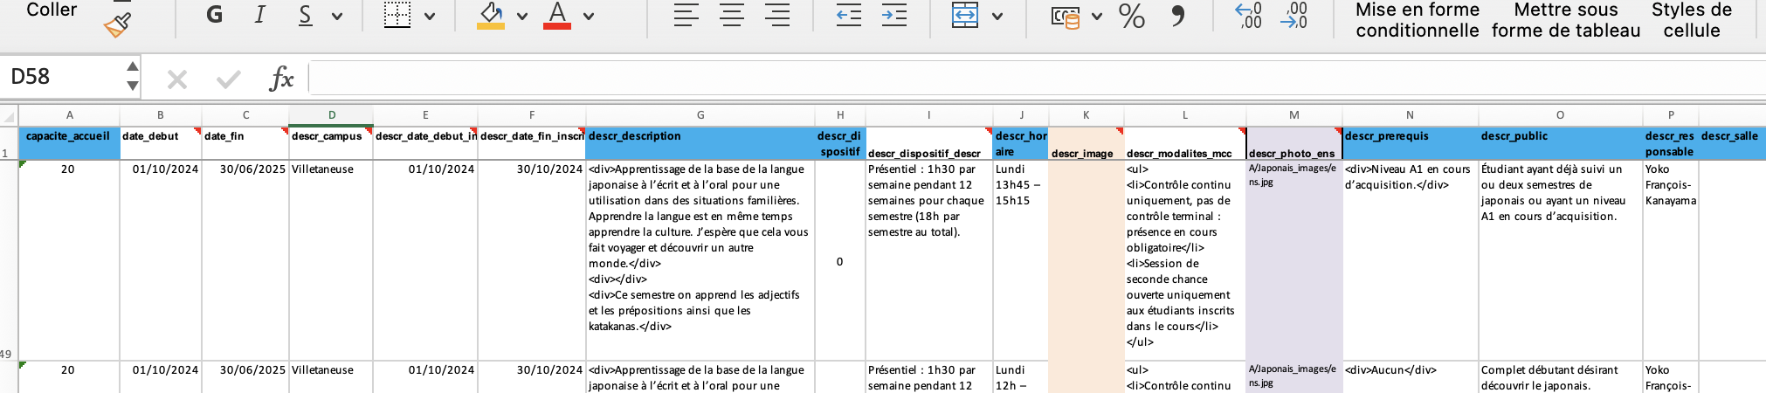Select the capacite_accueil header cell
Screen dimensions: 1766x393
pyautogui.click(x=70, y=143)
